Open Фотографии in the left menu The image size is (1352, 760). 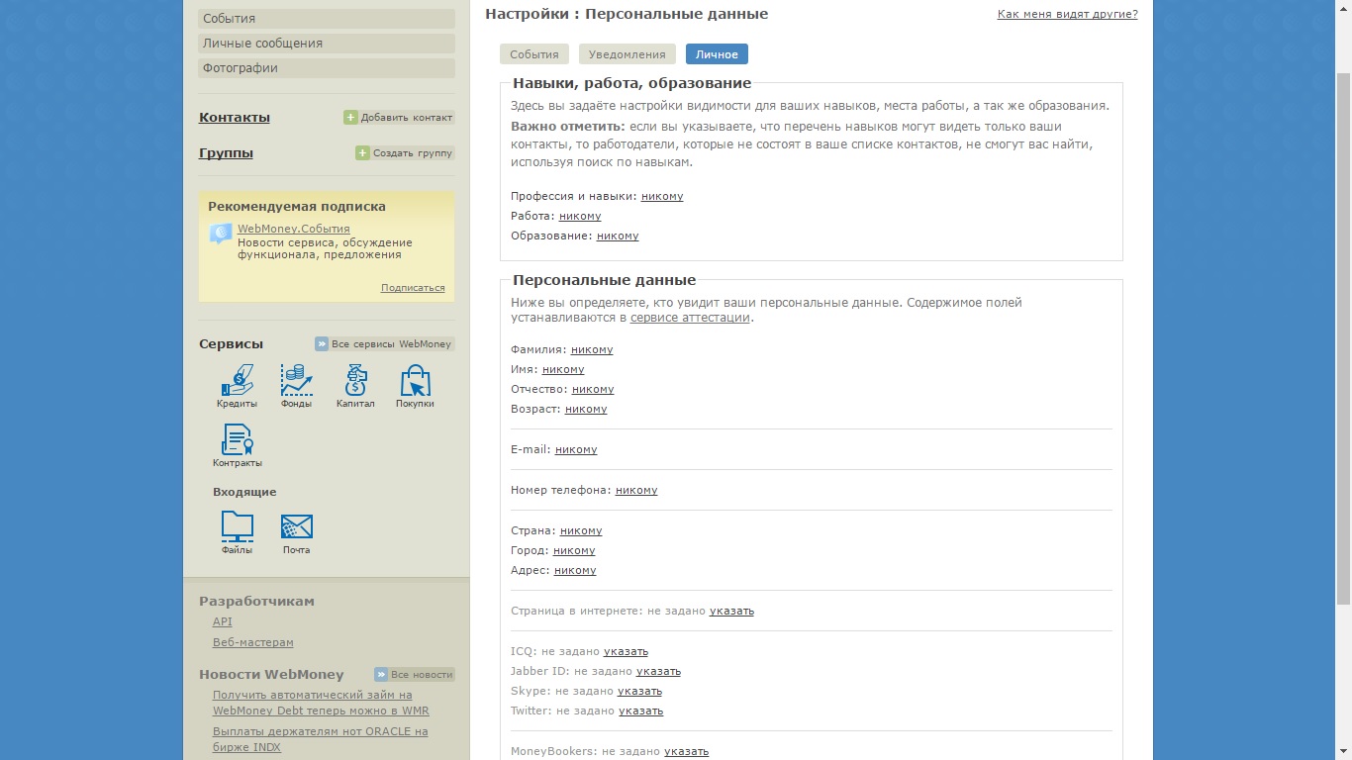coord(327,67)
